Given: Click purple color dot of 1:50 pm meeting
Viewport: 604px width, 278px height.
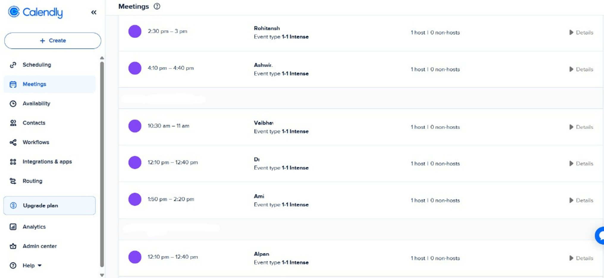Looking at the screenshot, I should coord(135,199).
